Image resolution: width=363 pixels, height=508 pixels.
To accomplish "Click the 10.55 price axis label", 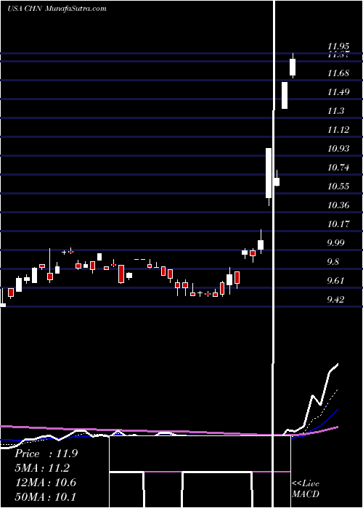I will pos(339,187).
